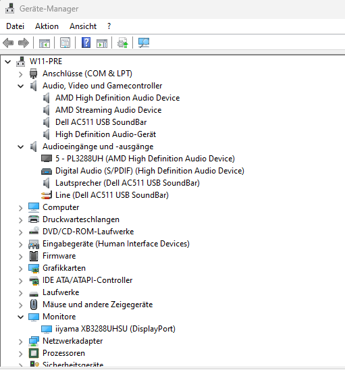Expand the Firmware category
This screenshot has width=345, height=370.
click(x=21, y=257)
